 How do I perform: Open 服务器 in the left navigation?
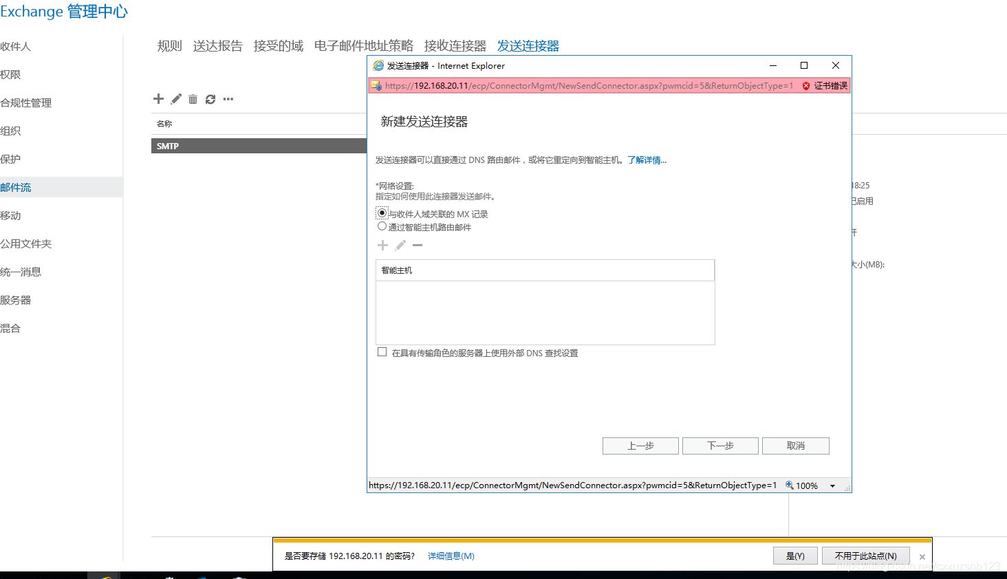(16, 301)
